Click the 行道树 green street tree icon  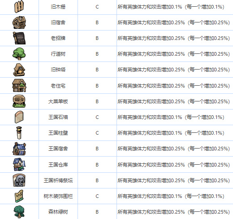19,54
